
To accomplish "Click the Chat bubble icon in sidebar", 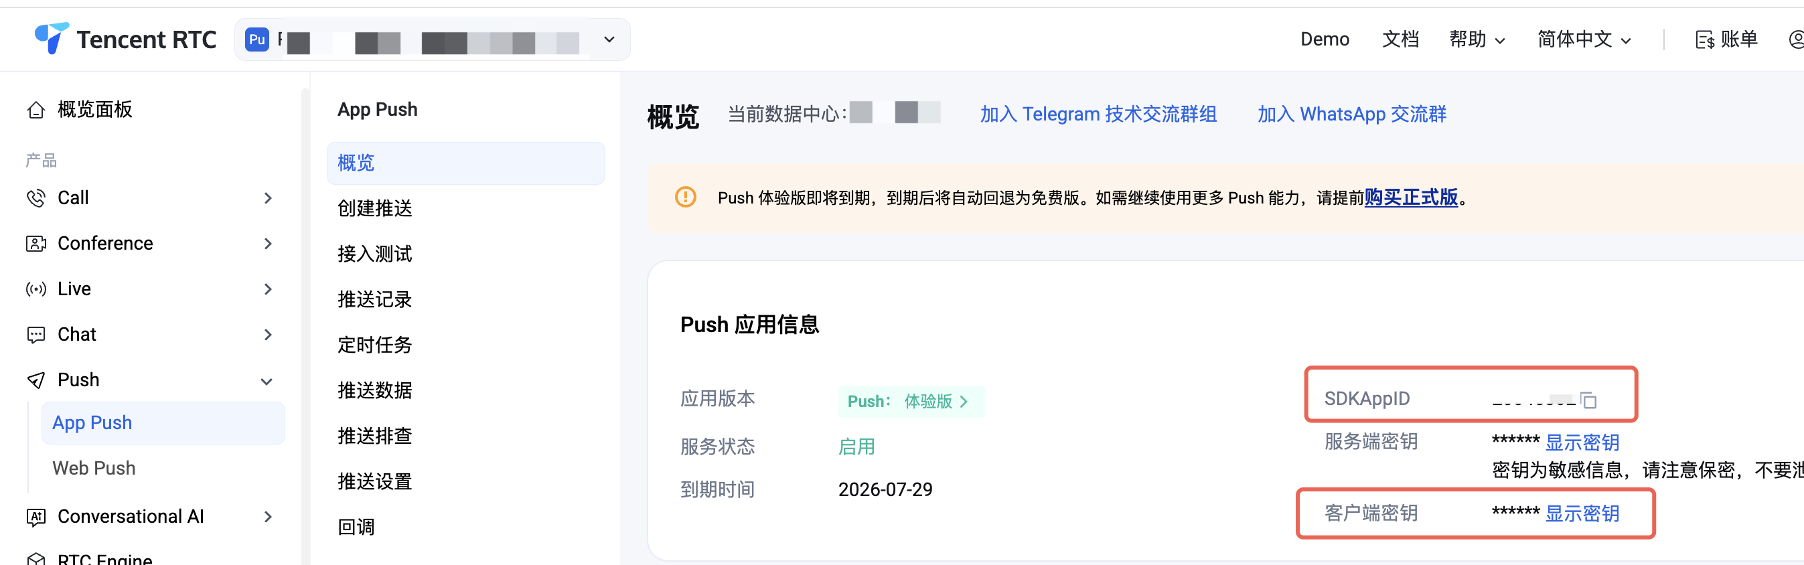I will click(35, 335).
